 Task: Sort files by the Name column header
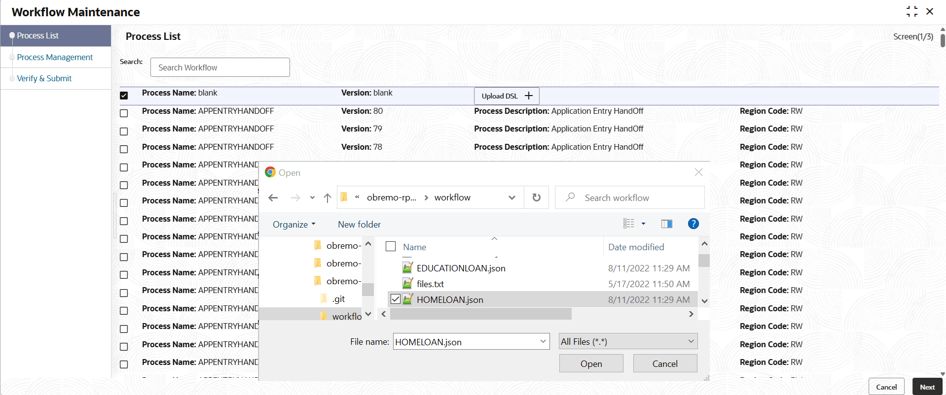(x=414, y=247)
